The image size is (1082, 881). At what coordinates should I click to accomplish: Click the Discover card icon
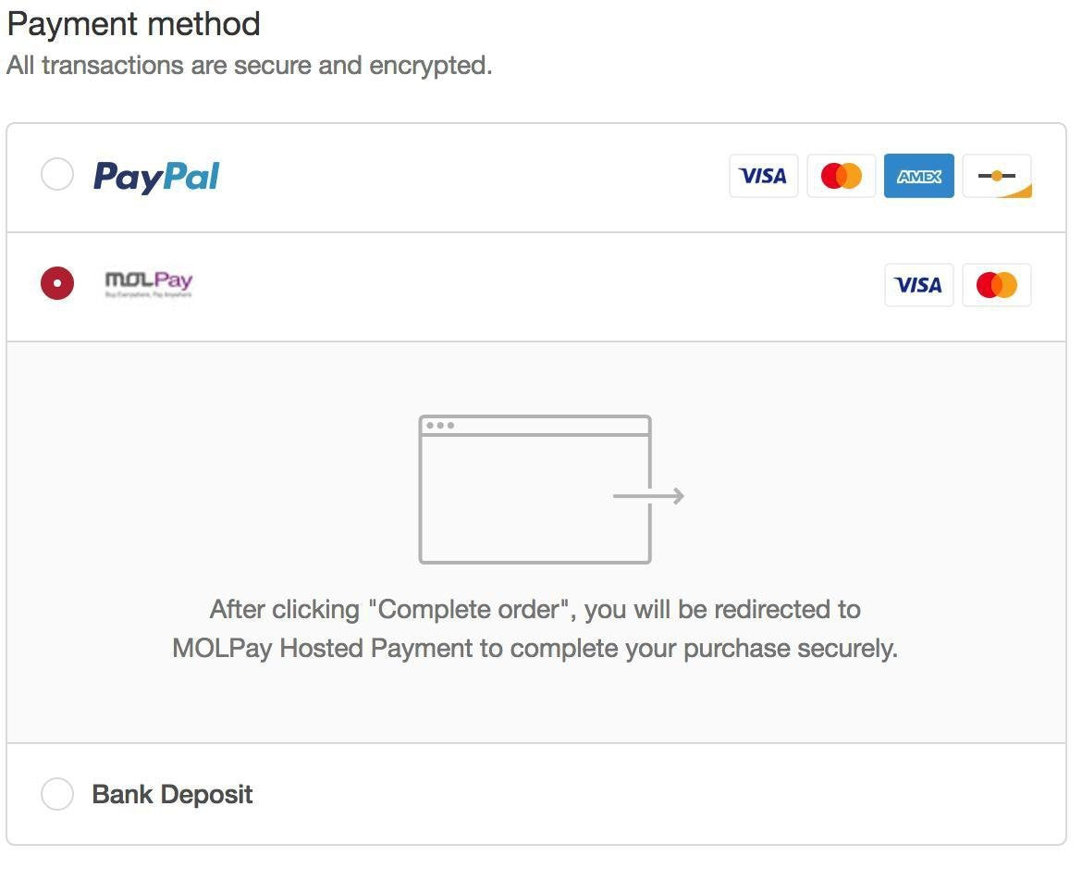tap(996, 176)
